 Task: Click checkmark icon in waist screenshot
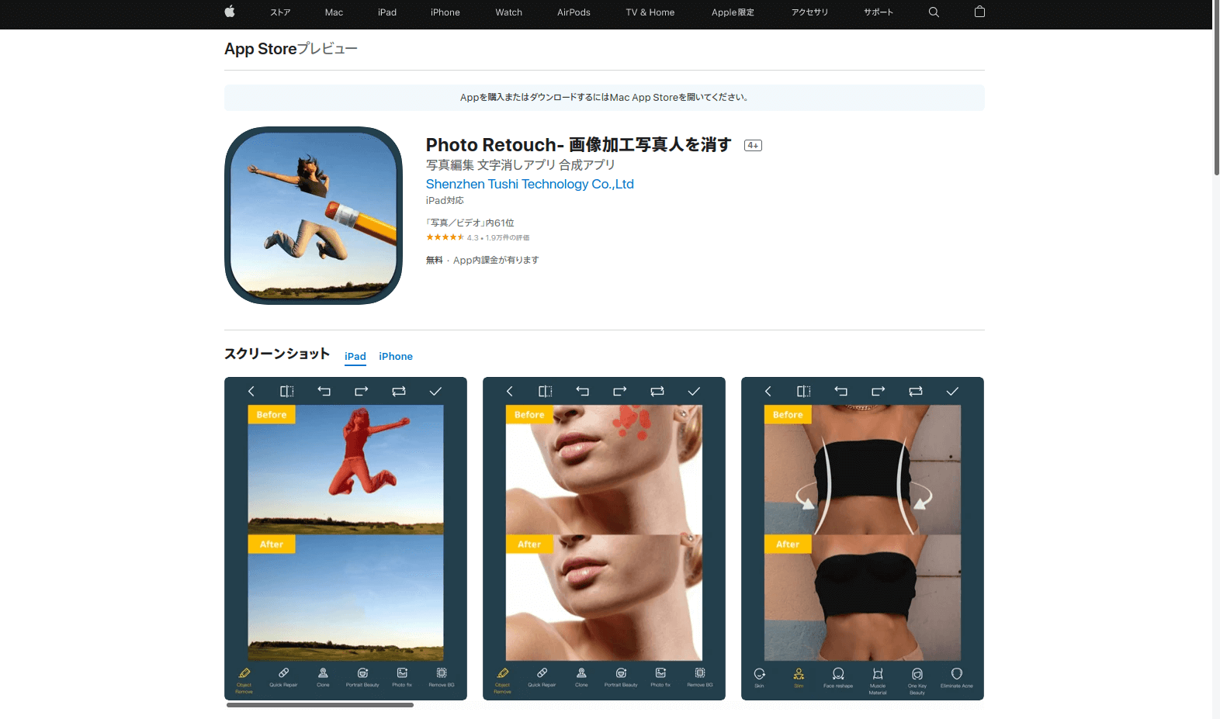click(952, 392)
